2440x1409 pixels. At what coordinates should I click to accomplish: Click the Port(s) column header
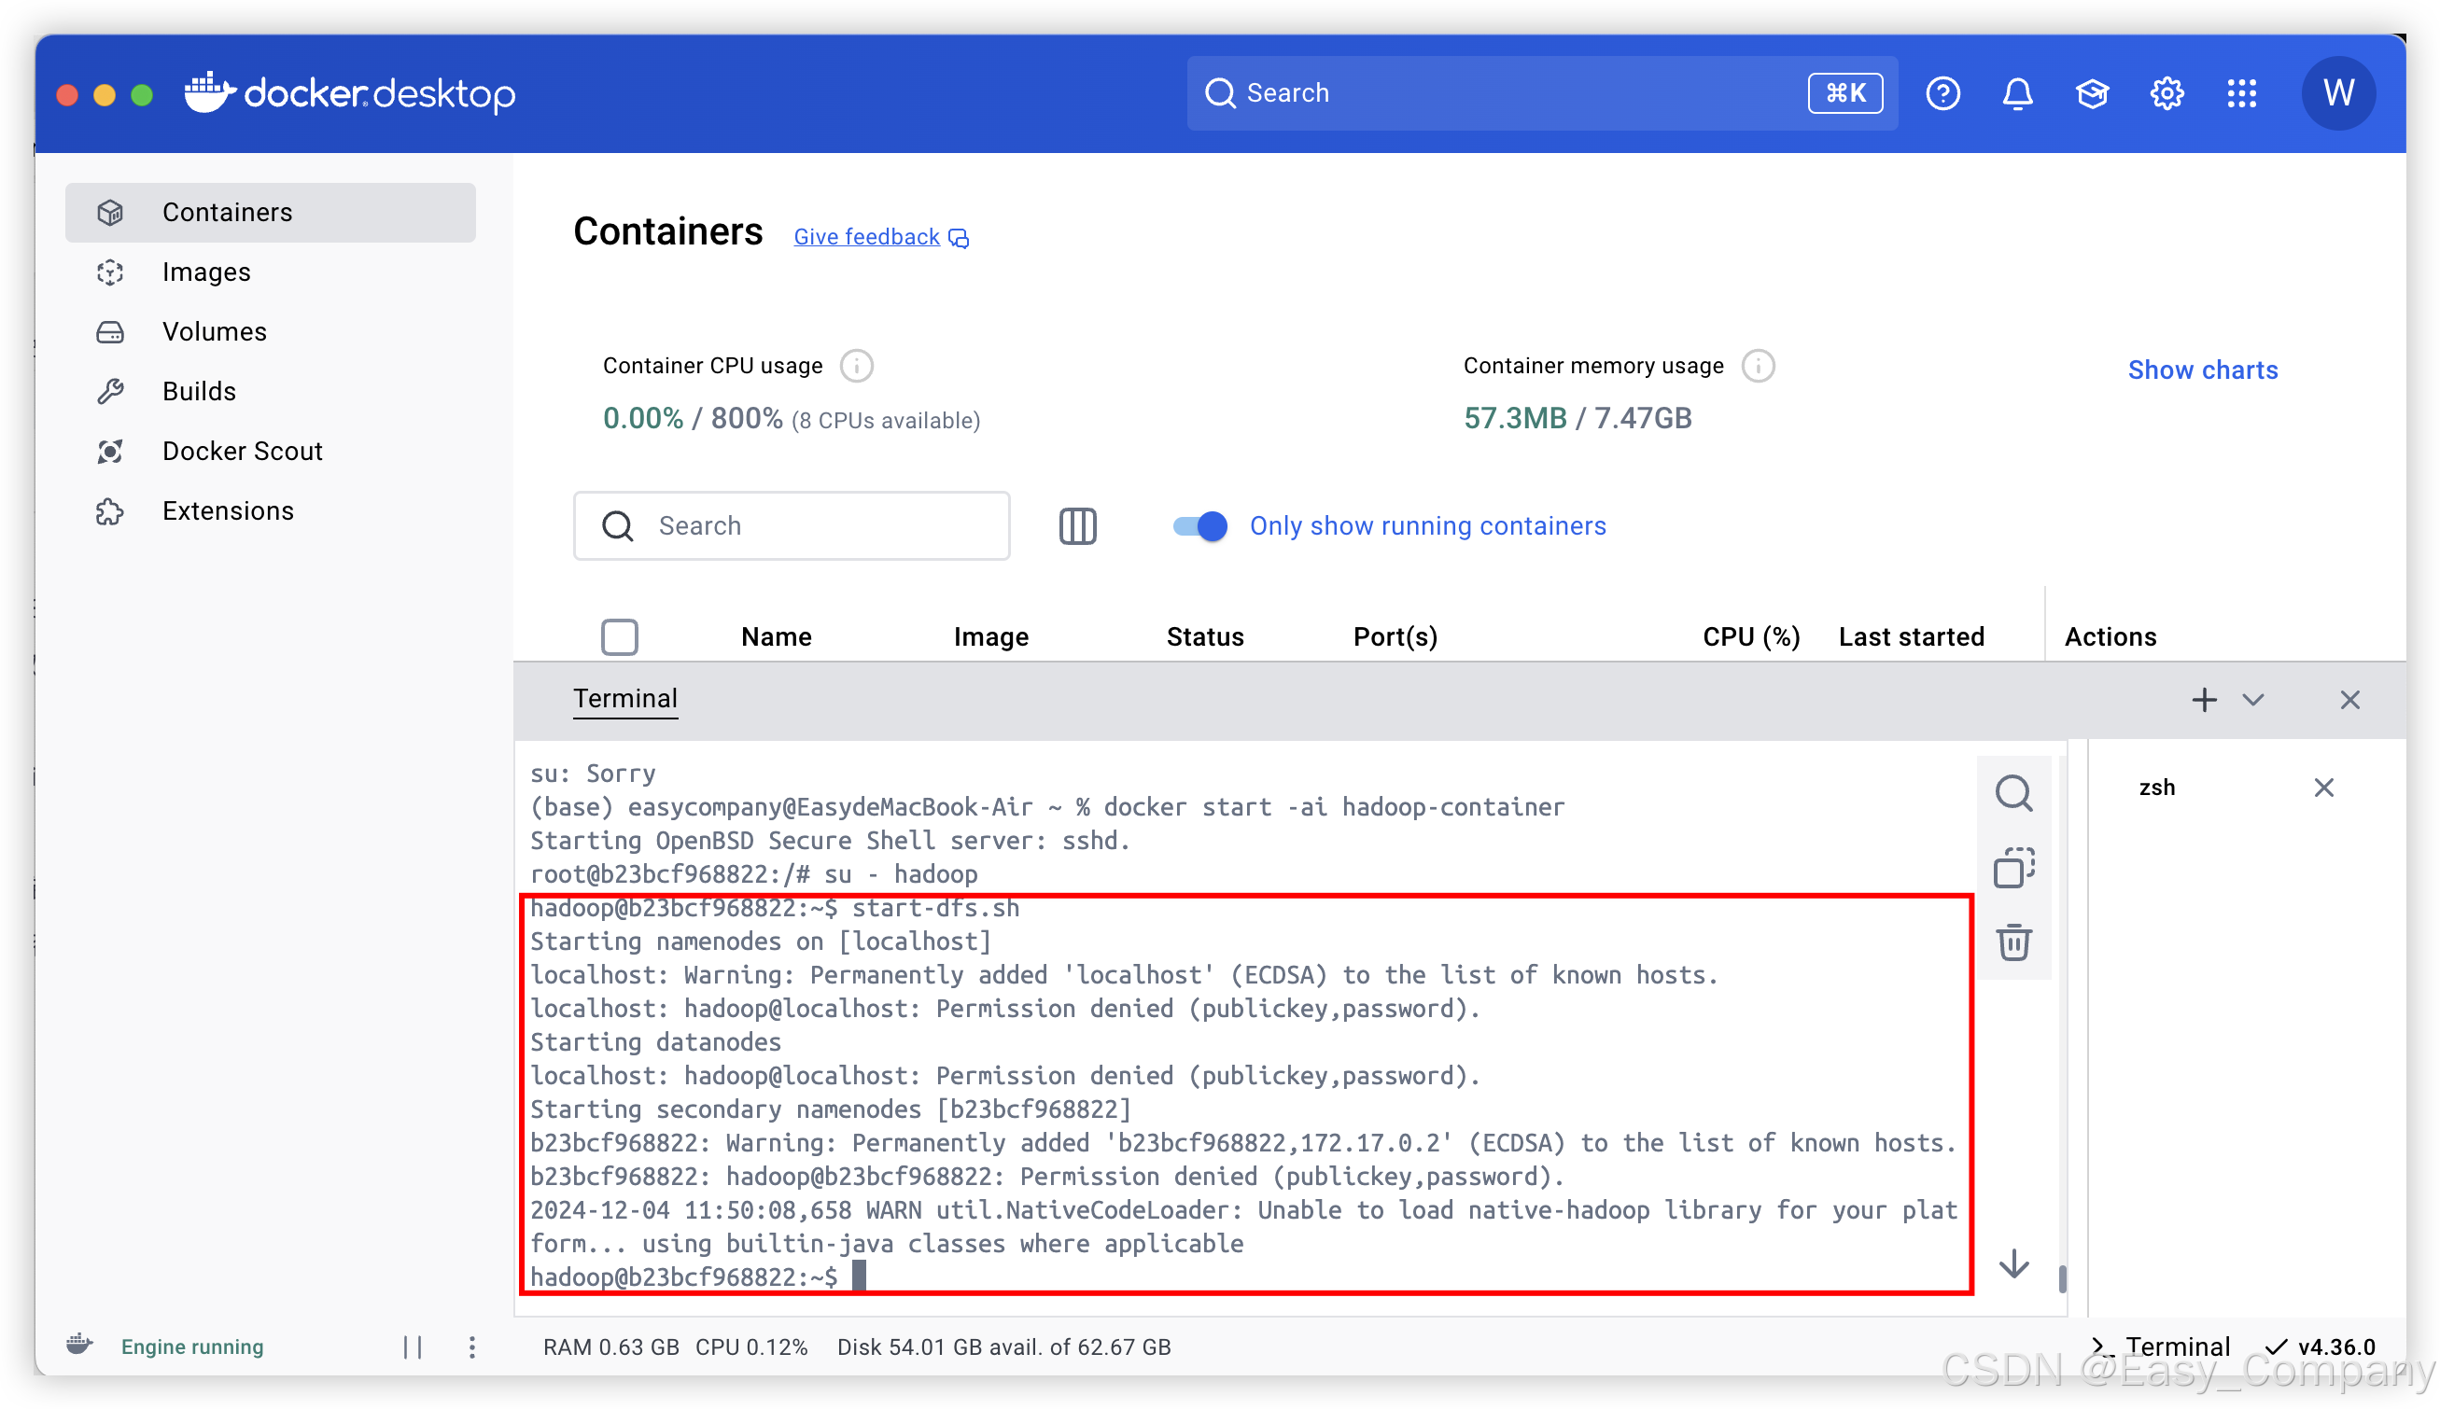tap(1395, 636)
